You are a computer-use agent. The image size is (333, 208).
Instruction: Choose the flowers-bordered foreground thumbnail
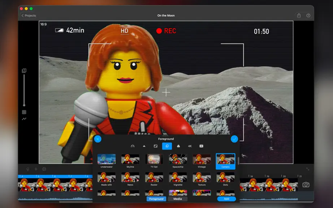click(x=178, y=193)
